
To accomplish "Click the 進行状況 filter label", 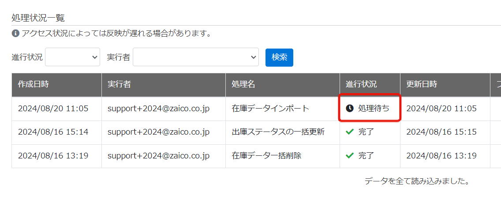I will 27,57.
